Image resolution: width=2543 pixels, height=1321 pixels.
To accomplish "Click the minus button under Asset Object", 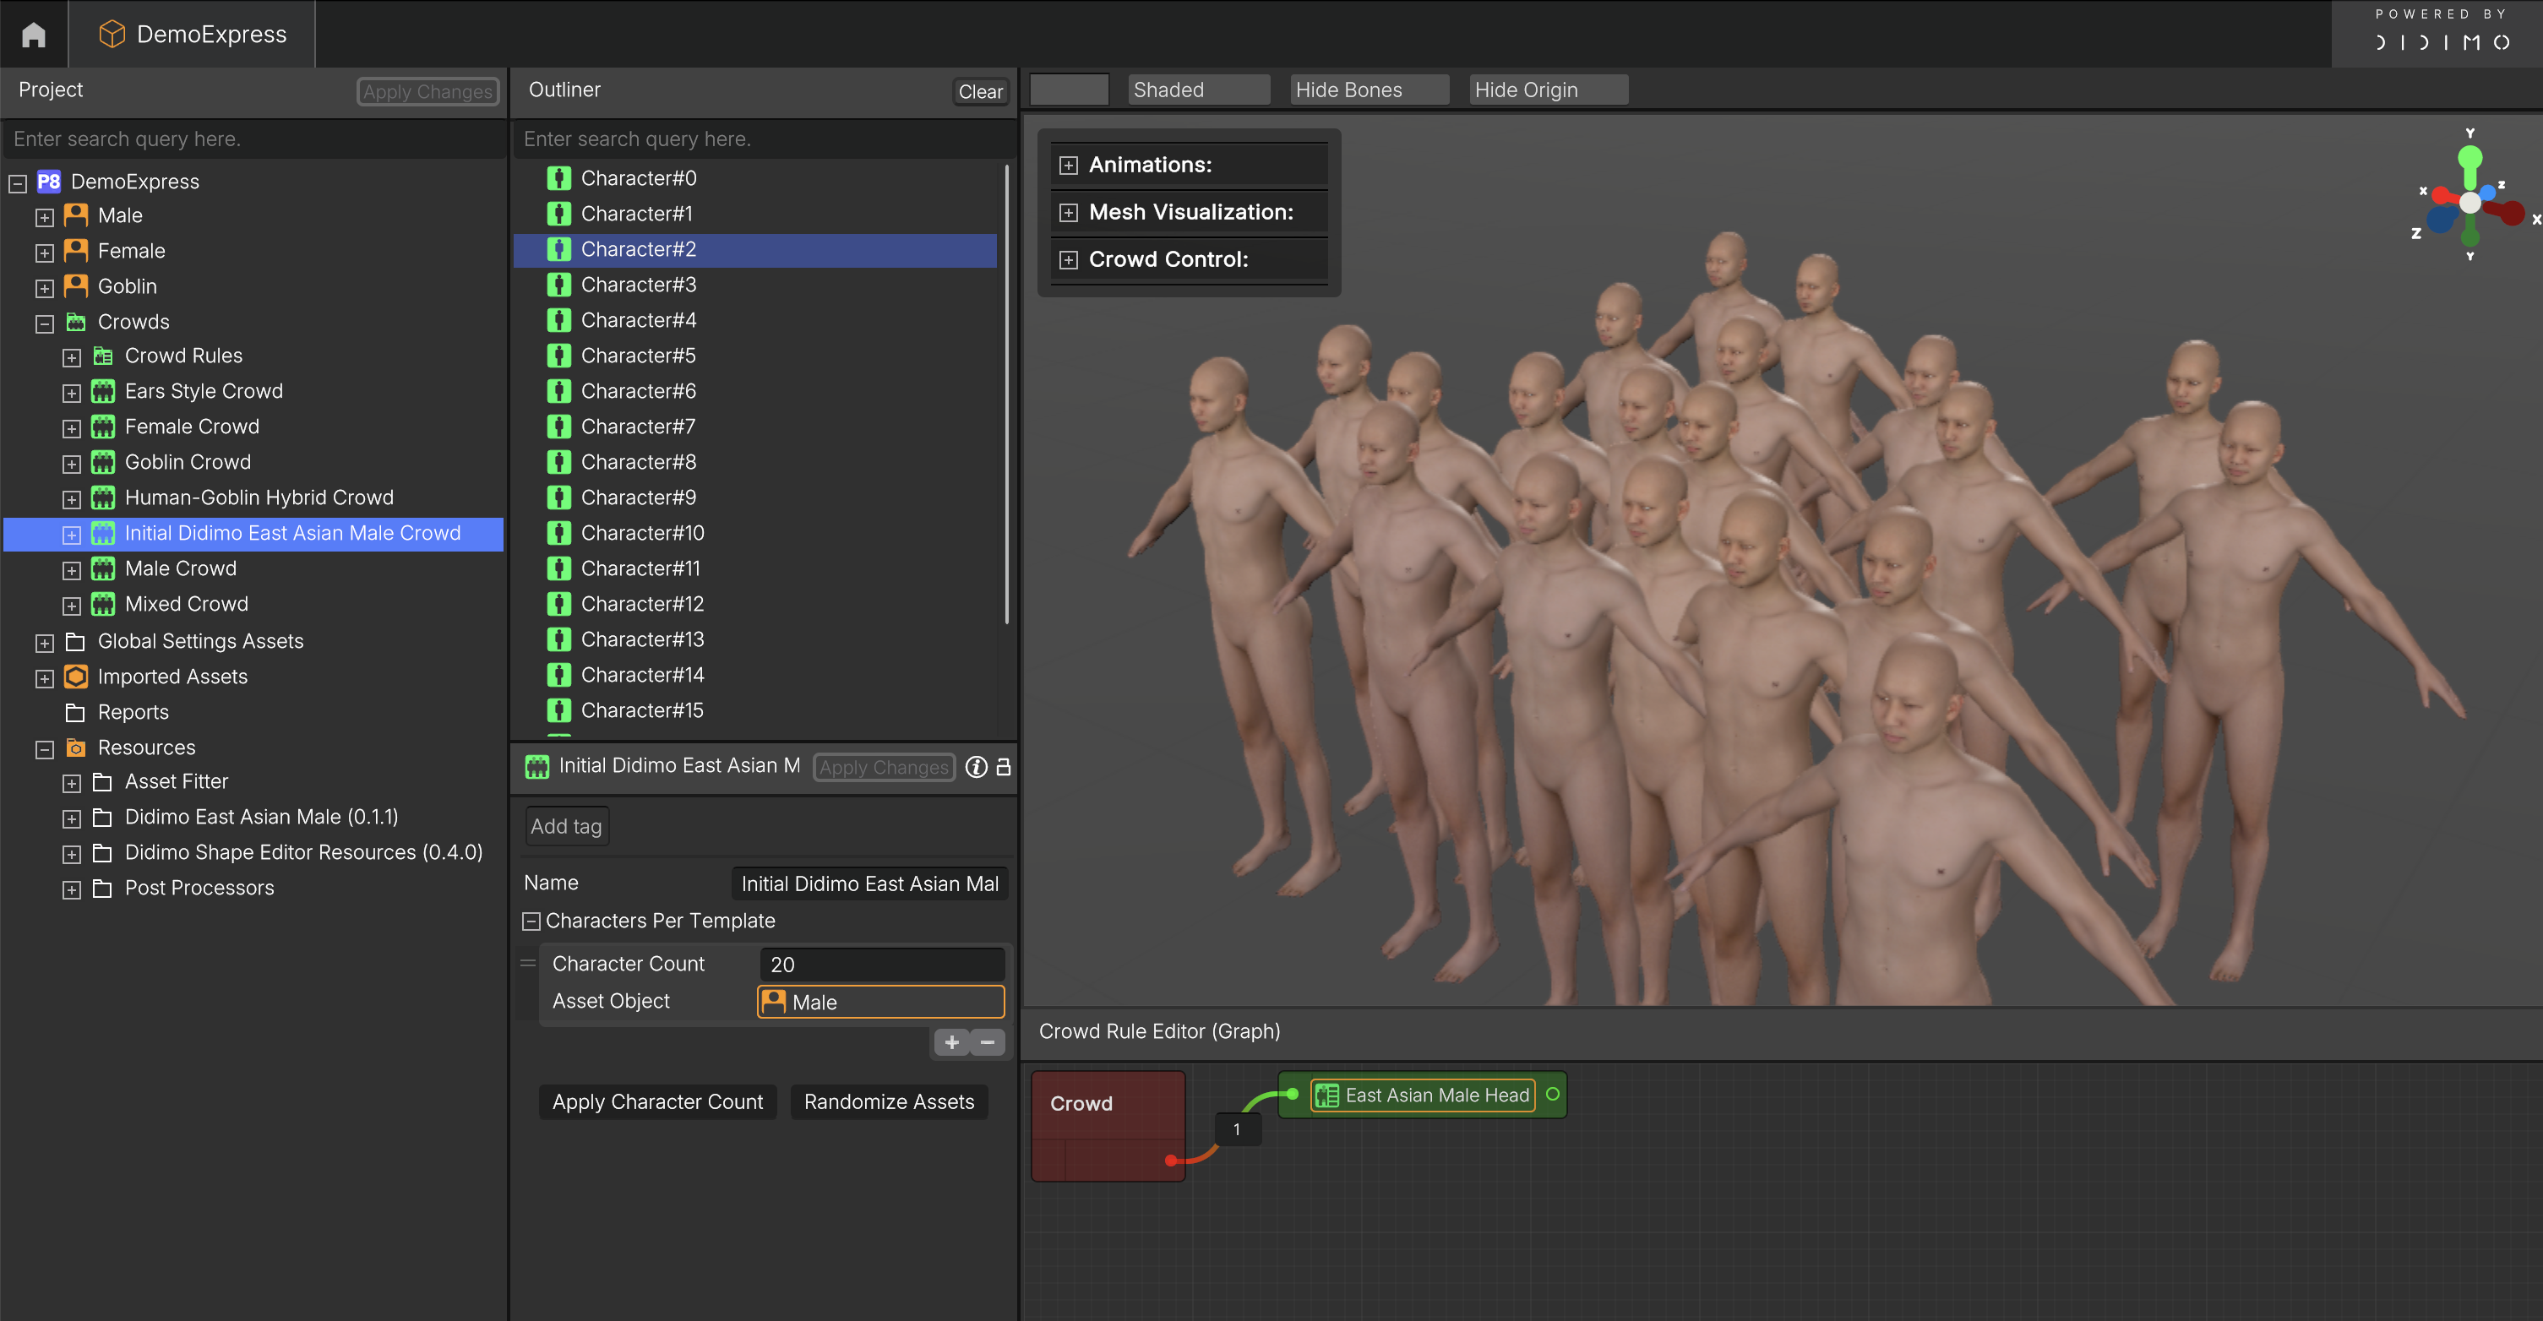I will pos(987,1041).
